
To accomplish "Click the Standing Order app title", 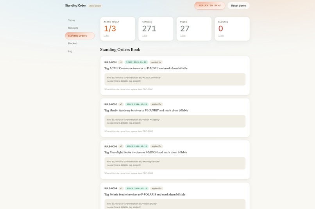I will tap(75, 5).
